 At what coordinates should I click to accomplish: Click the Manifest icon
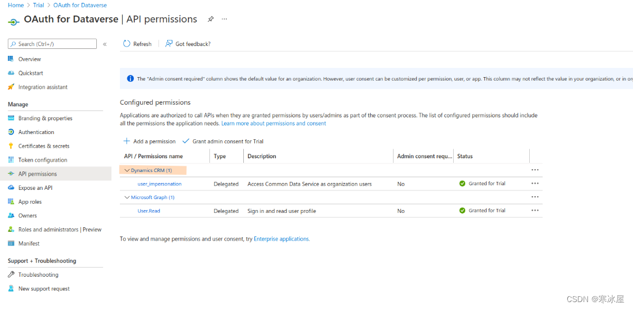(x=11, y=243)
